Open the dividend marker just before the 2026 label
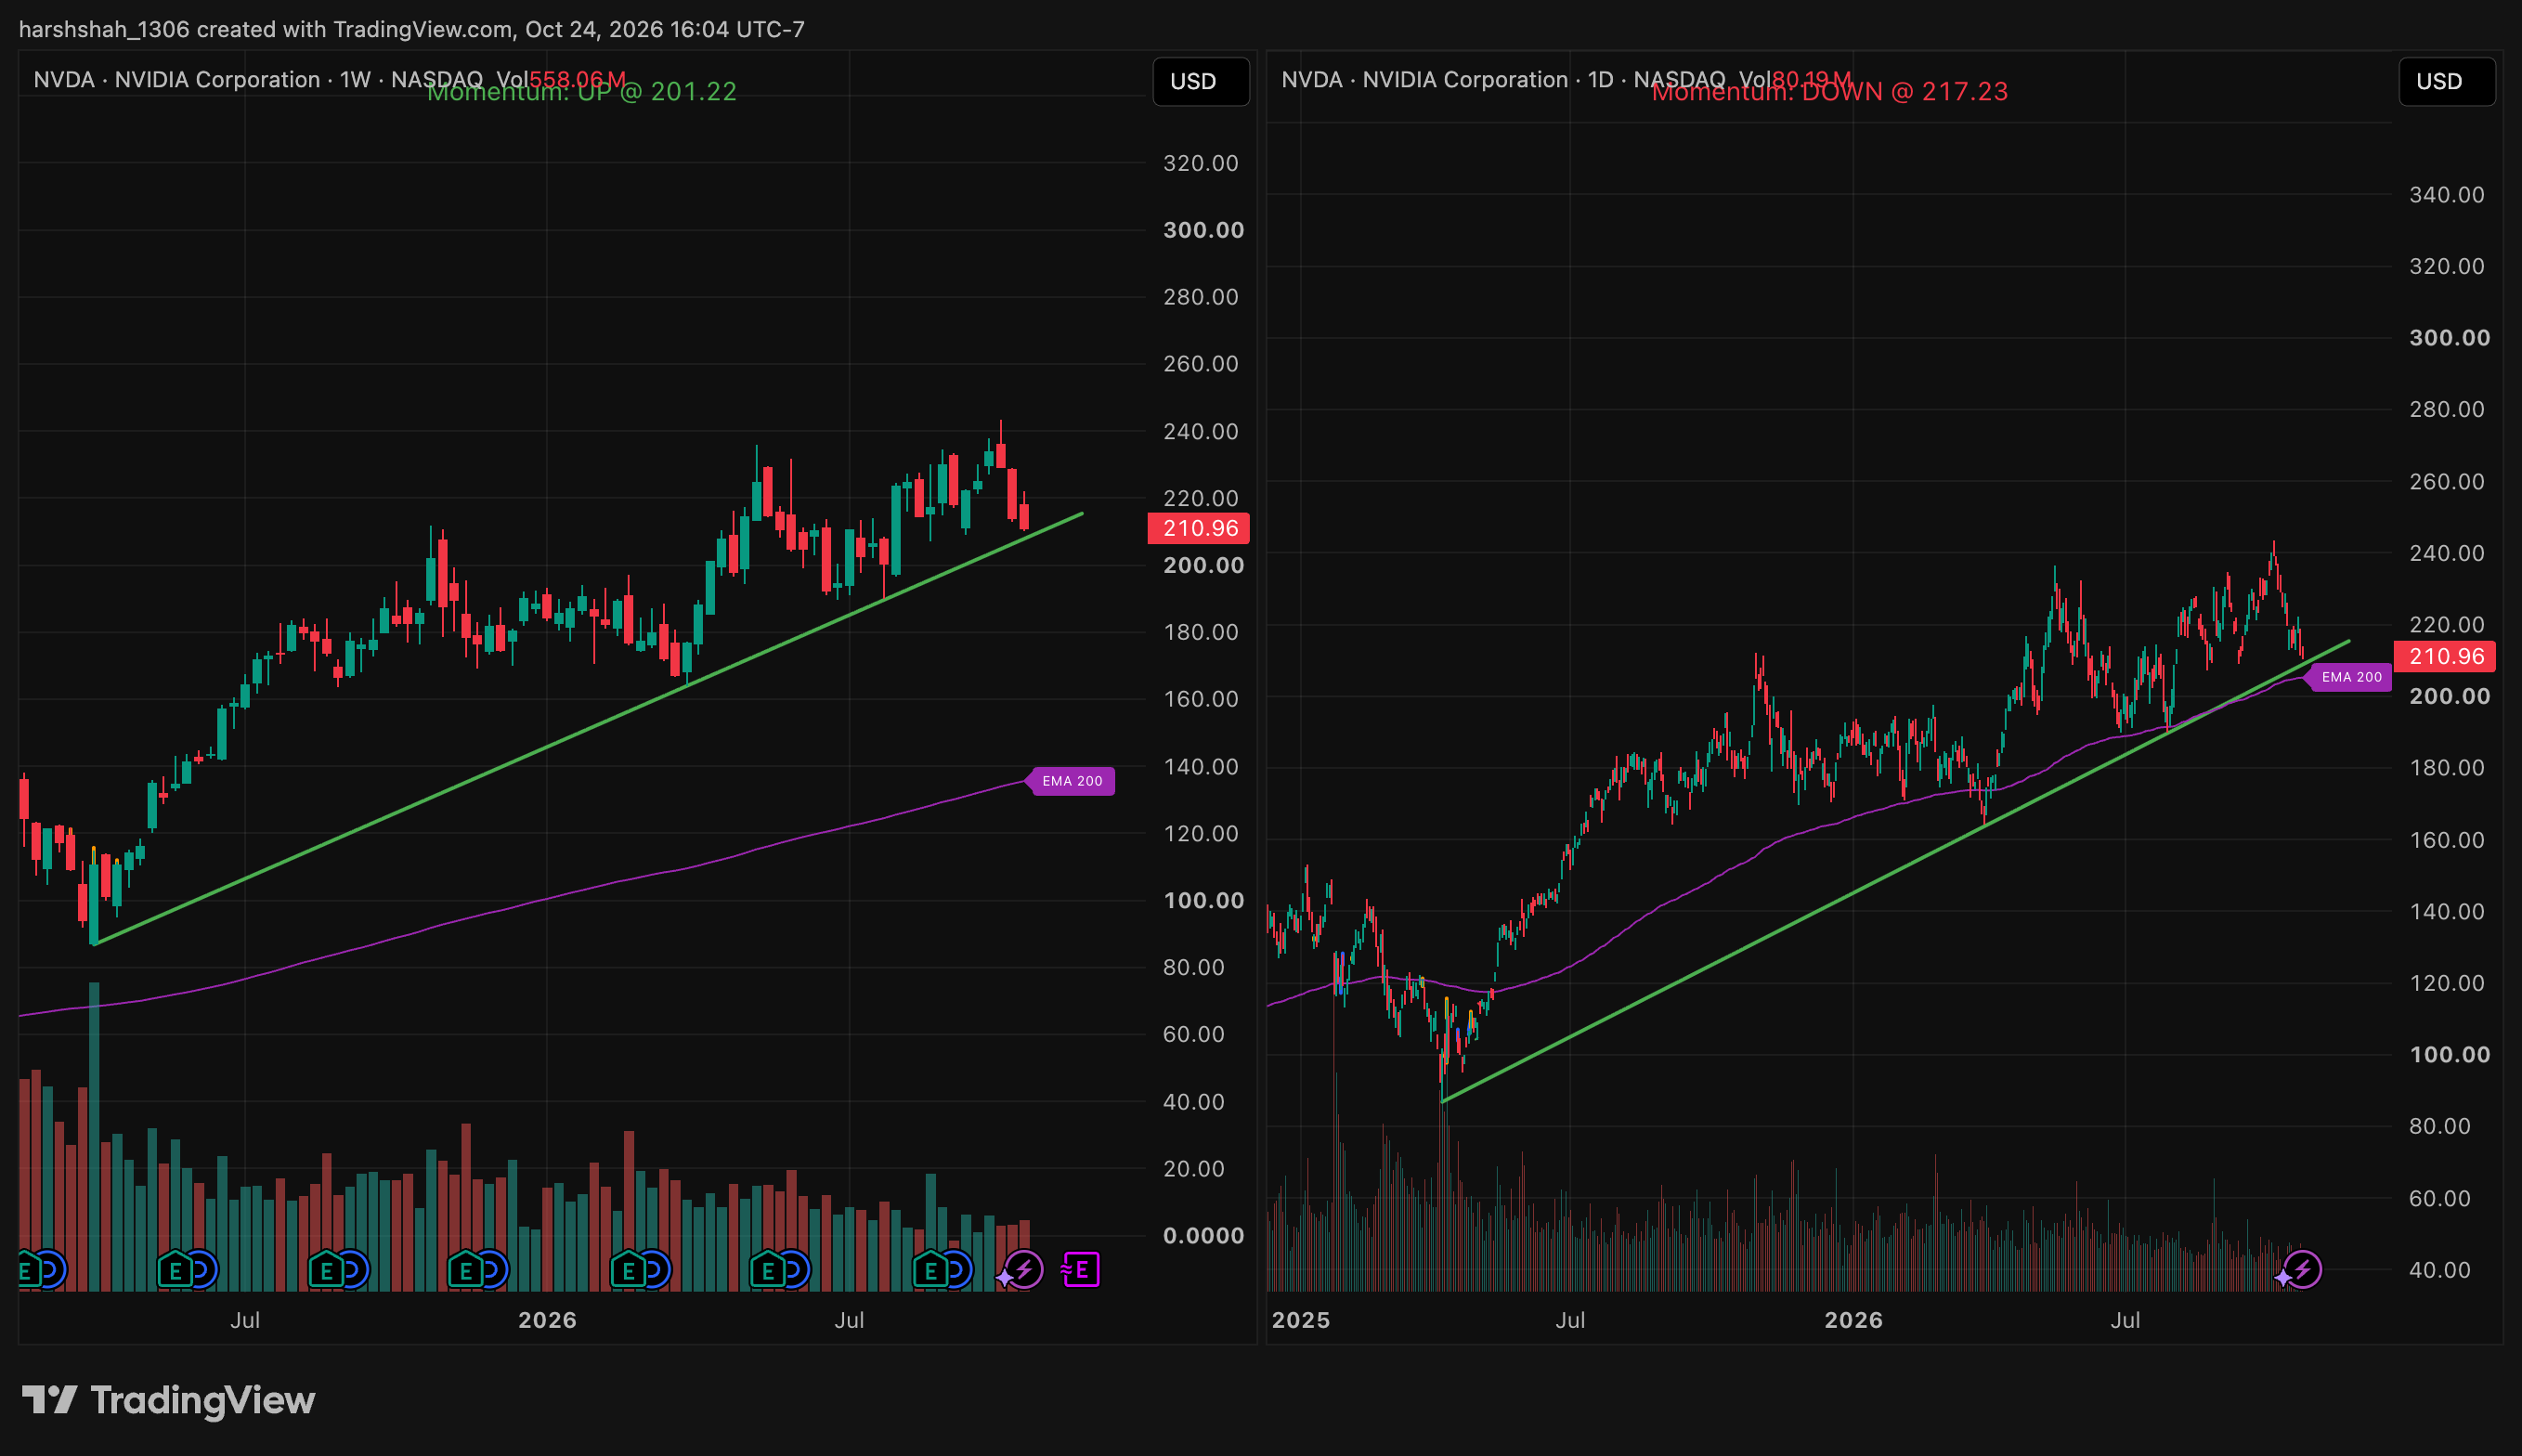Viewport: 2522px width, 1456px height. click(491, 1270)
